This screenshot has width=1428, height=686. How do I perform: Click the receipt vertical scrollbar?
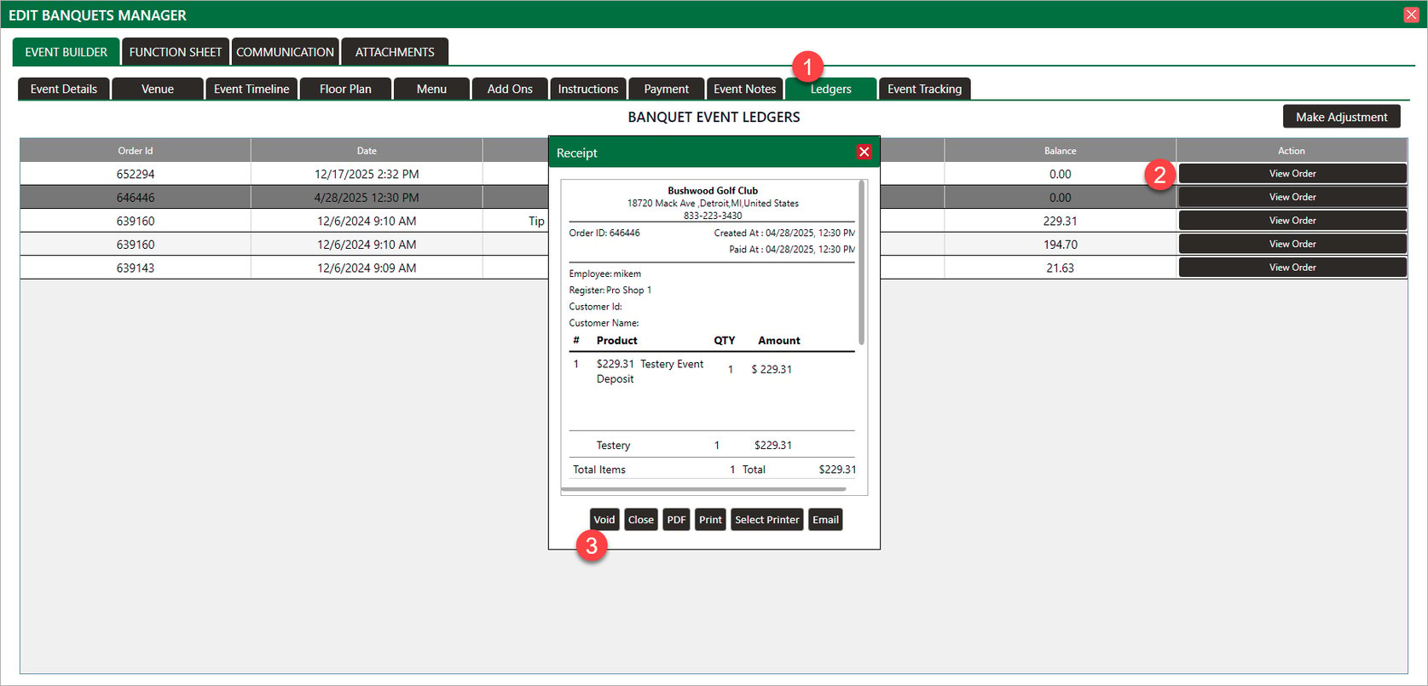(x=861, y=262)
